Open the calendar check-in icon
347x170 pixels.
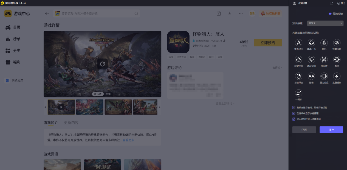tap(219, 13)
